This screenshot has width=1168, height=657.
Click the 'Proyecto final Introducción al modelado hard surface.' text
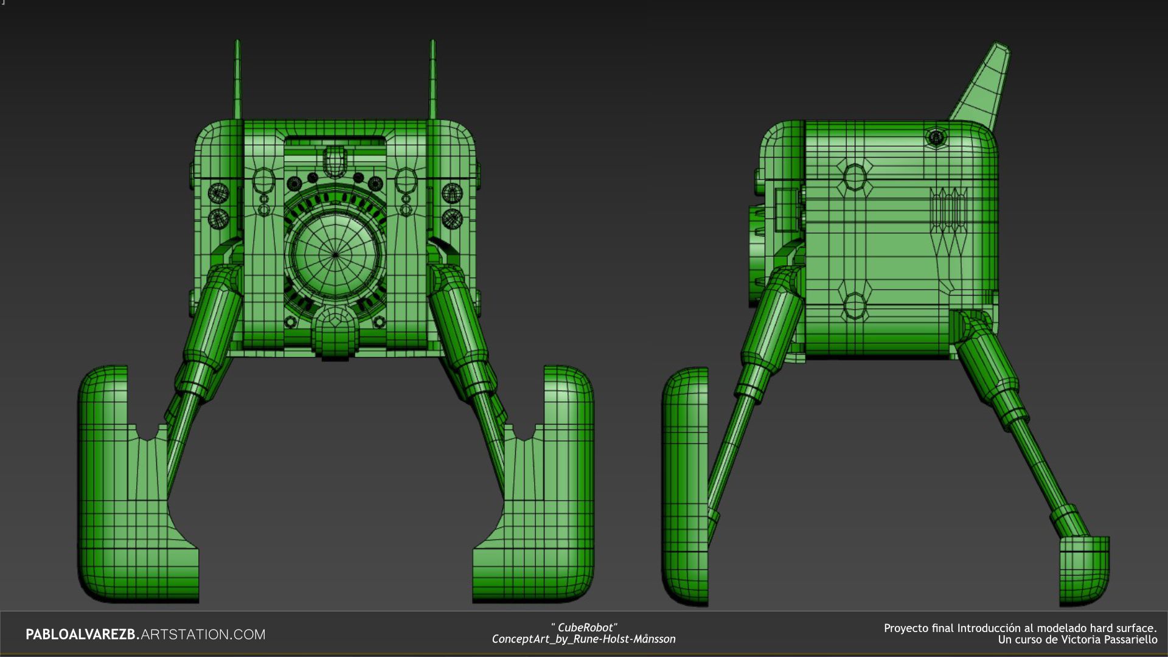[1020, 628]
